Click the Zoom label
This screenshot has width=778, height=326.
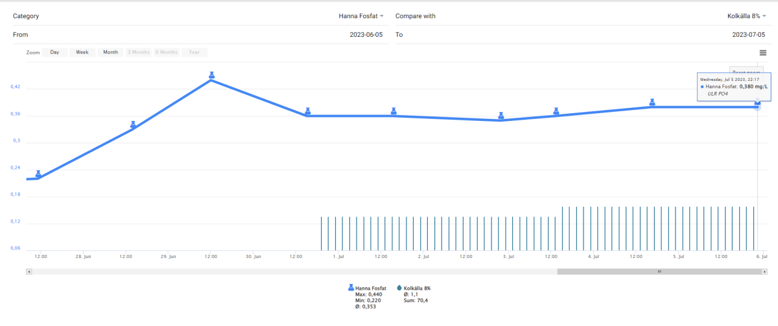(x=33, y=52)
